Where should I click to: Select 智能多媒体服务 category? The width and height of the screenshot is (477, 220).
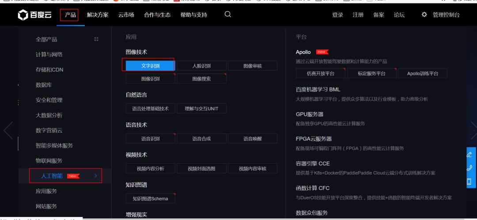click(x=54, y=145)
